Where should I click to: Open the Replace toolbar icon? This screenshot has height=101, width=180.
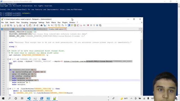coord(44,25)
